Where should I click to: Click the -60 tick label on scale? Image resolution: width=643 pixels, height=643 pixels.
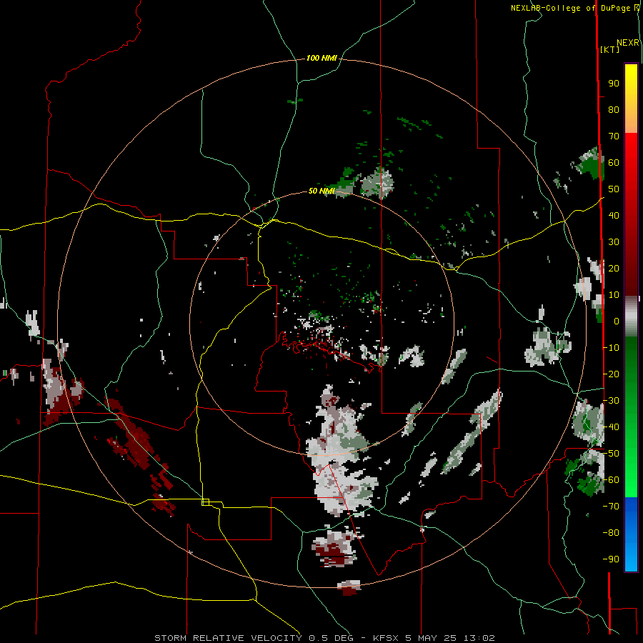pos(611,480)
